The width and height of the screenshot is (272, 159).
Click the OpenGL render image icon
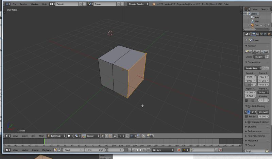pos(148,136)
